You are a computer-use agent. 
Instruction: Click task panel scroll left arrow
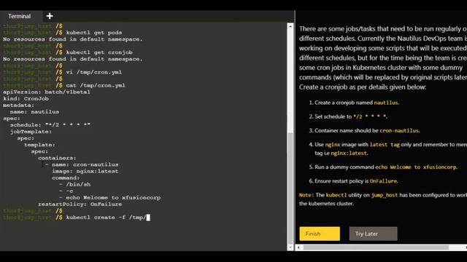[298, 247]
